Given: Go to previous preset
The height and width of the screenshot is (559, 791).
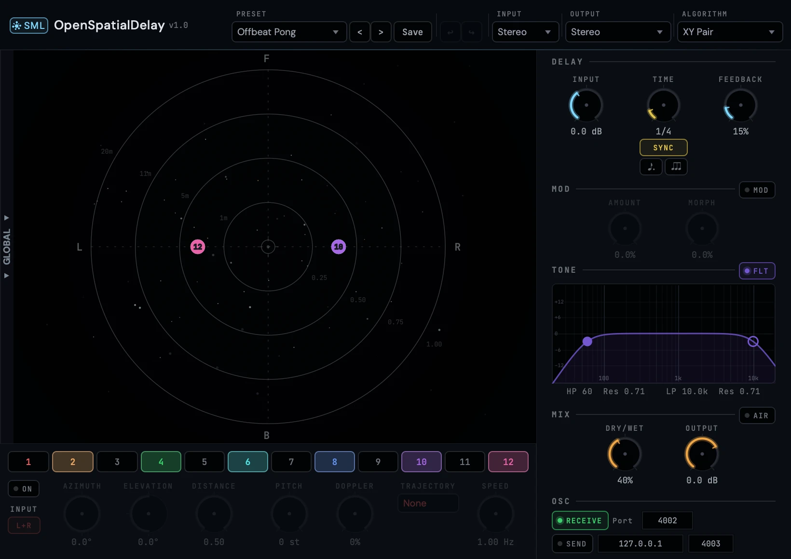Looking at the screenshot, I should (x=360, y=32).
